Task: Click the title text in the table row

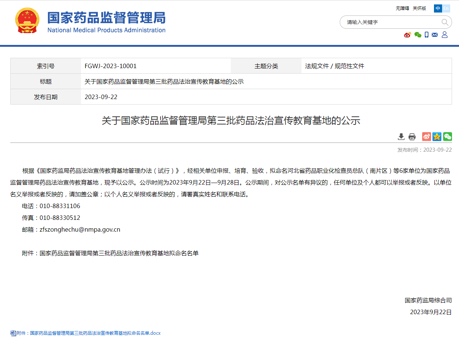Action: point(164,81)
